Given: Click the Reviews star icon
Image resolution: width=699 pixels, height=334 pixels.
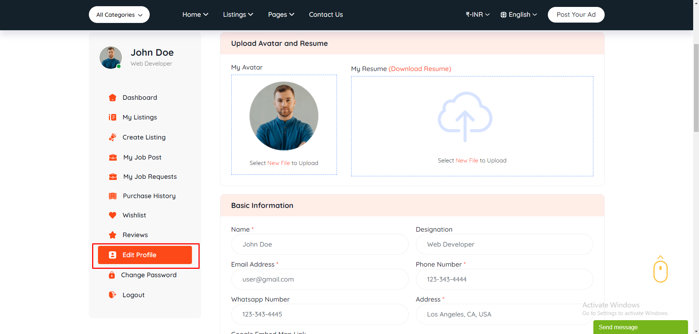Looking at the screenshot, I should pos(113,235).
